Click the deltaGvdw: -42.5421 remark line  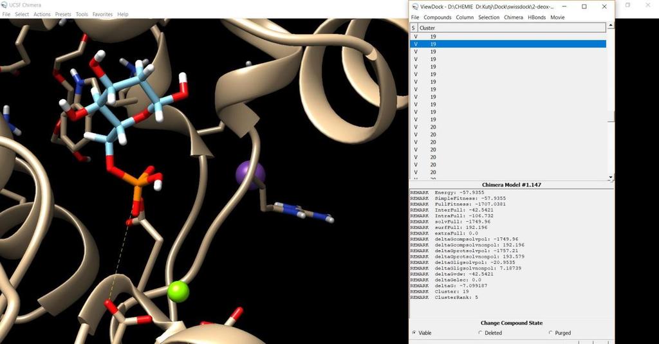pos(452,274)
